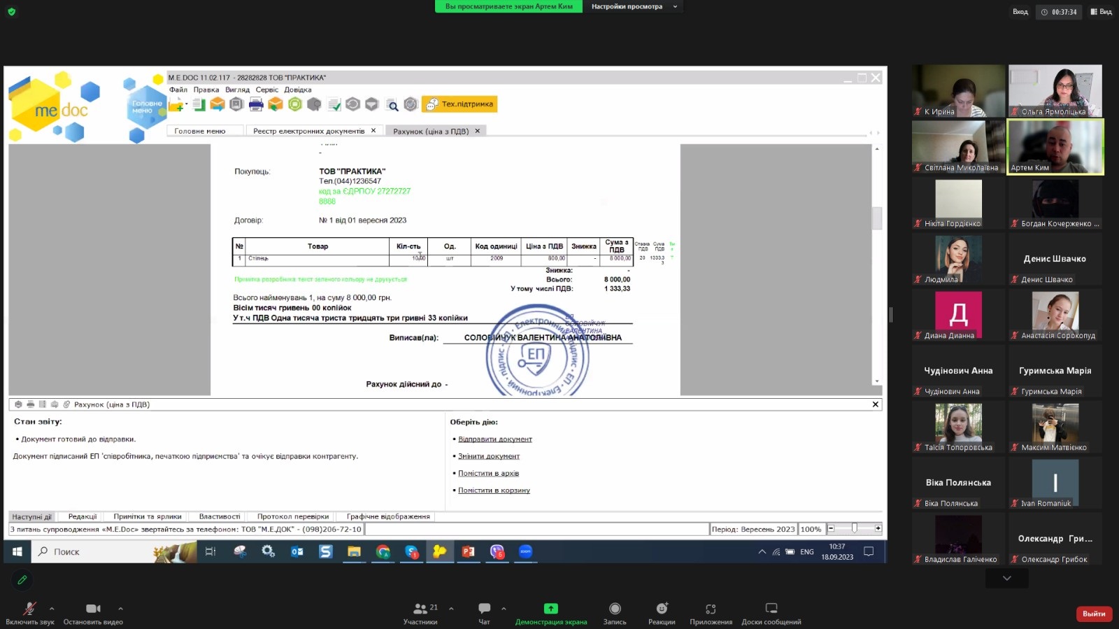Click the gray hexagon refresh icon

click(x=352, y=105)
